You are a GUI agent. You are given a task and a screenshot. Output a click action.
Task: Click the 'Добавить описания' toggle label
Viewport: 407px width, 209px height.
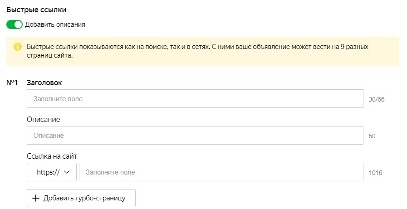[x=55, y=24]
